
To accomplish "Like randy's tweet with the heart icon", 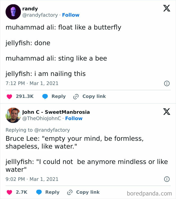I will (9, 96).
